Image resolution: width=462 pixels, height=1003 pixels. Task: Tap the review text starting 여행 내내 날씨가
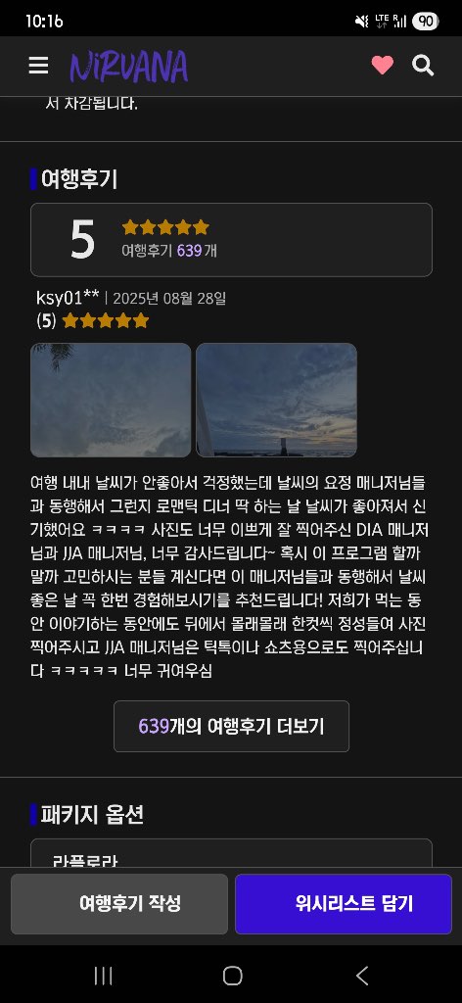[x=229, y=576]
